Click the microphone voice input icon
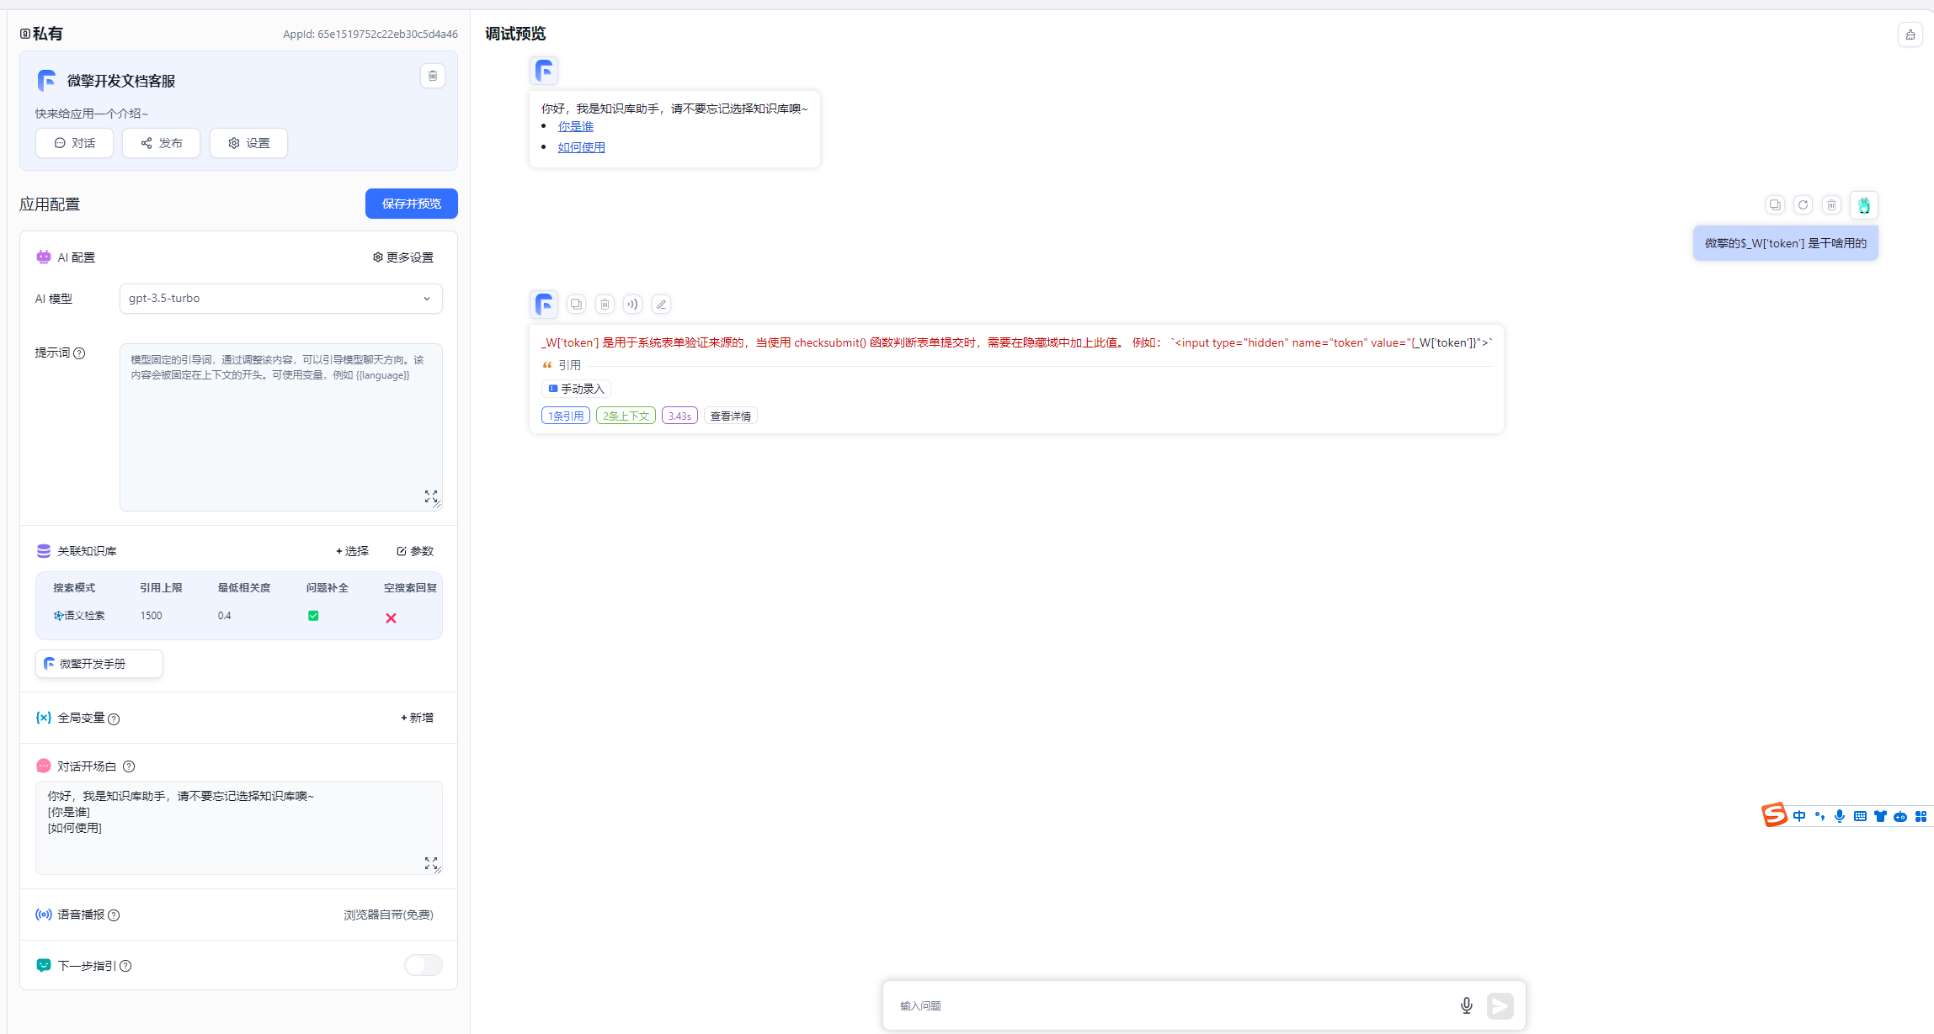Screen dimensions: 1934x1034 (x=1467, y=1005)
